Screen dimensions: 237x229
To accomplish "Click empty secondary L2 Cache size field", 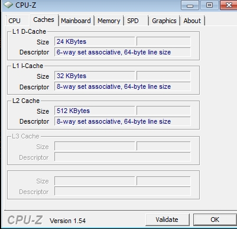I will tap(164, 111).
